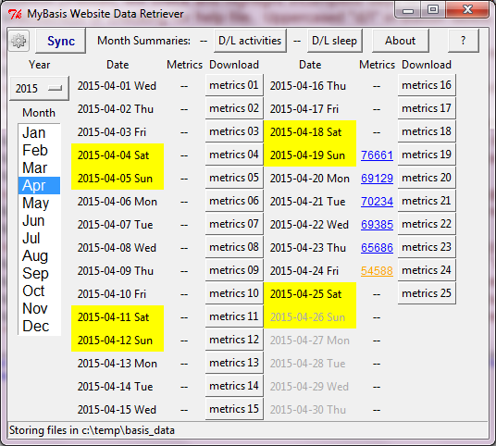Click the metrics 22 button

click(x=427, y=224)
